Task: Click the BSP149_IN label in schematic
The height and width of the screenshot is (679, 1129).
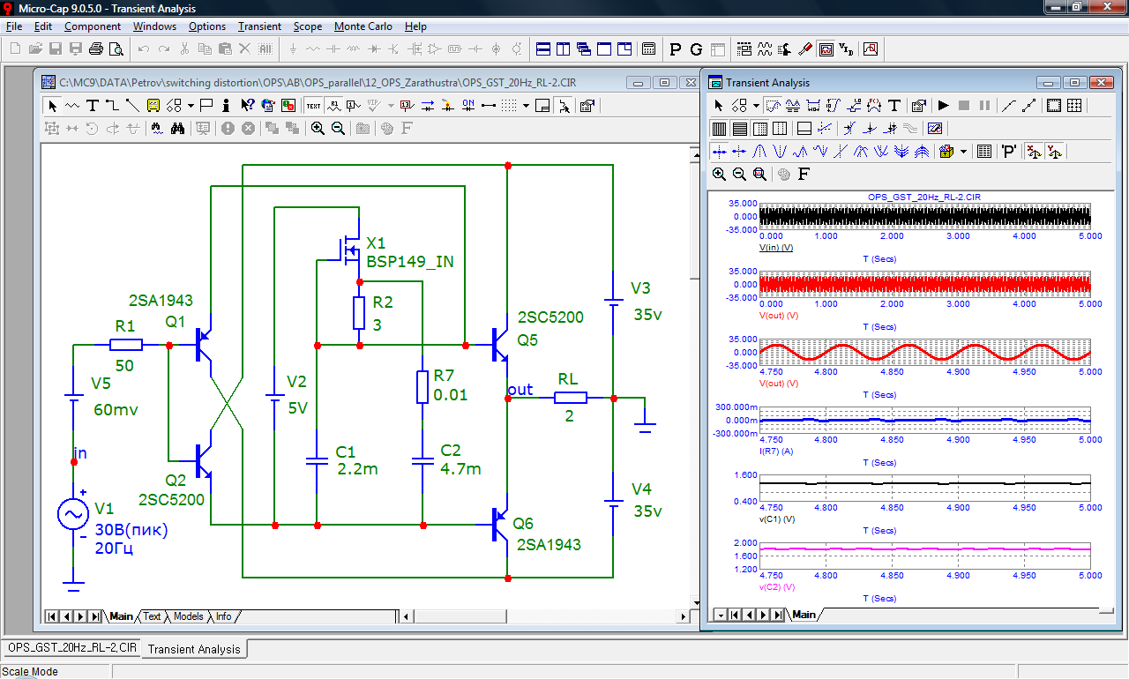Action: [x=410, y=262]
